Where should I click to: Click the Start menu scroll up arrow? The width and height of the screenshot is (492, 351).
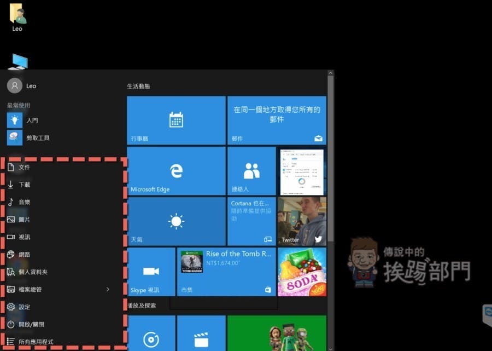pos(330,73)
